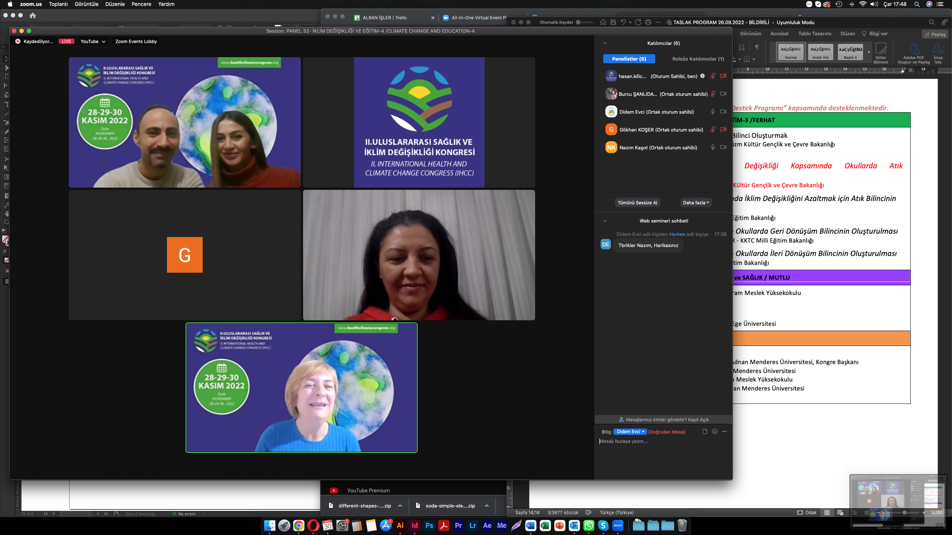
Task: Switch to Rolsüz Katılımcılar (1) tab
Action: (698, 59)
